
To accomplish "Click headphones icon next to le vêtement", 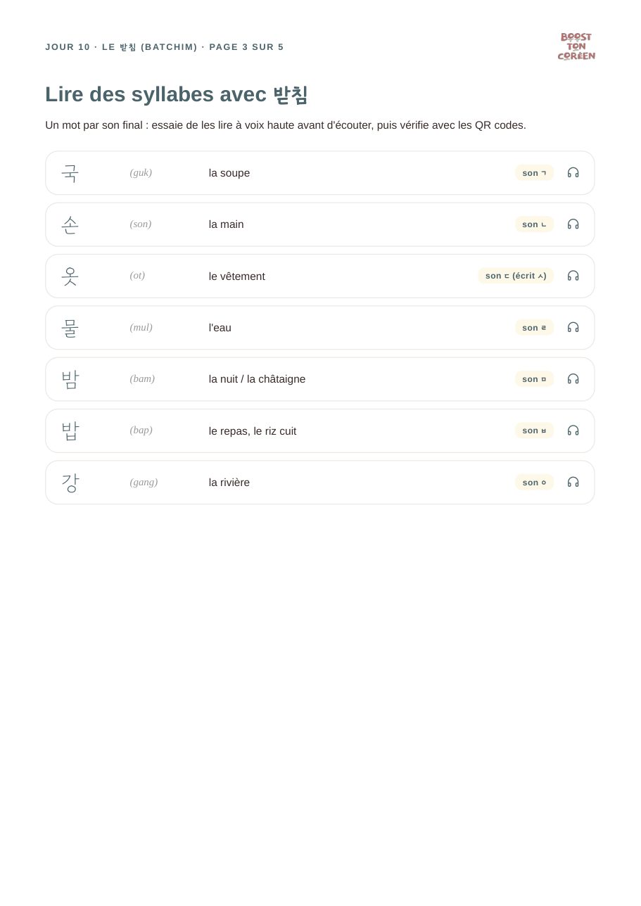I will point(573,276).
